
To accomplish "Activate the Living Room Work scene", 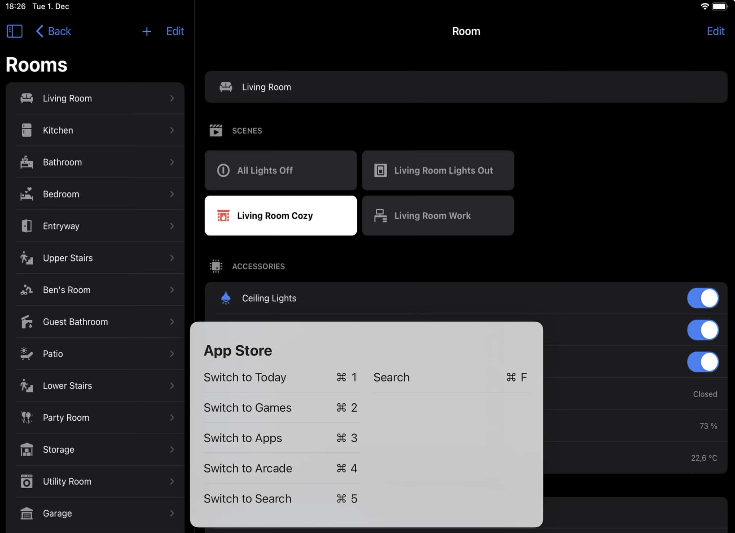I will pos(438,215).
